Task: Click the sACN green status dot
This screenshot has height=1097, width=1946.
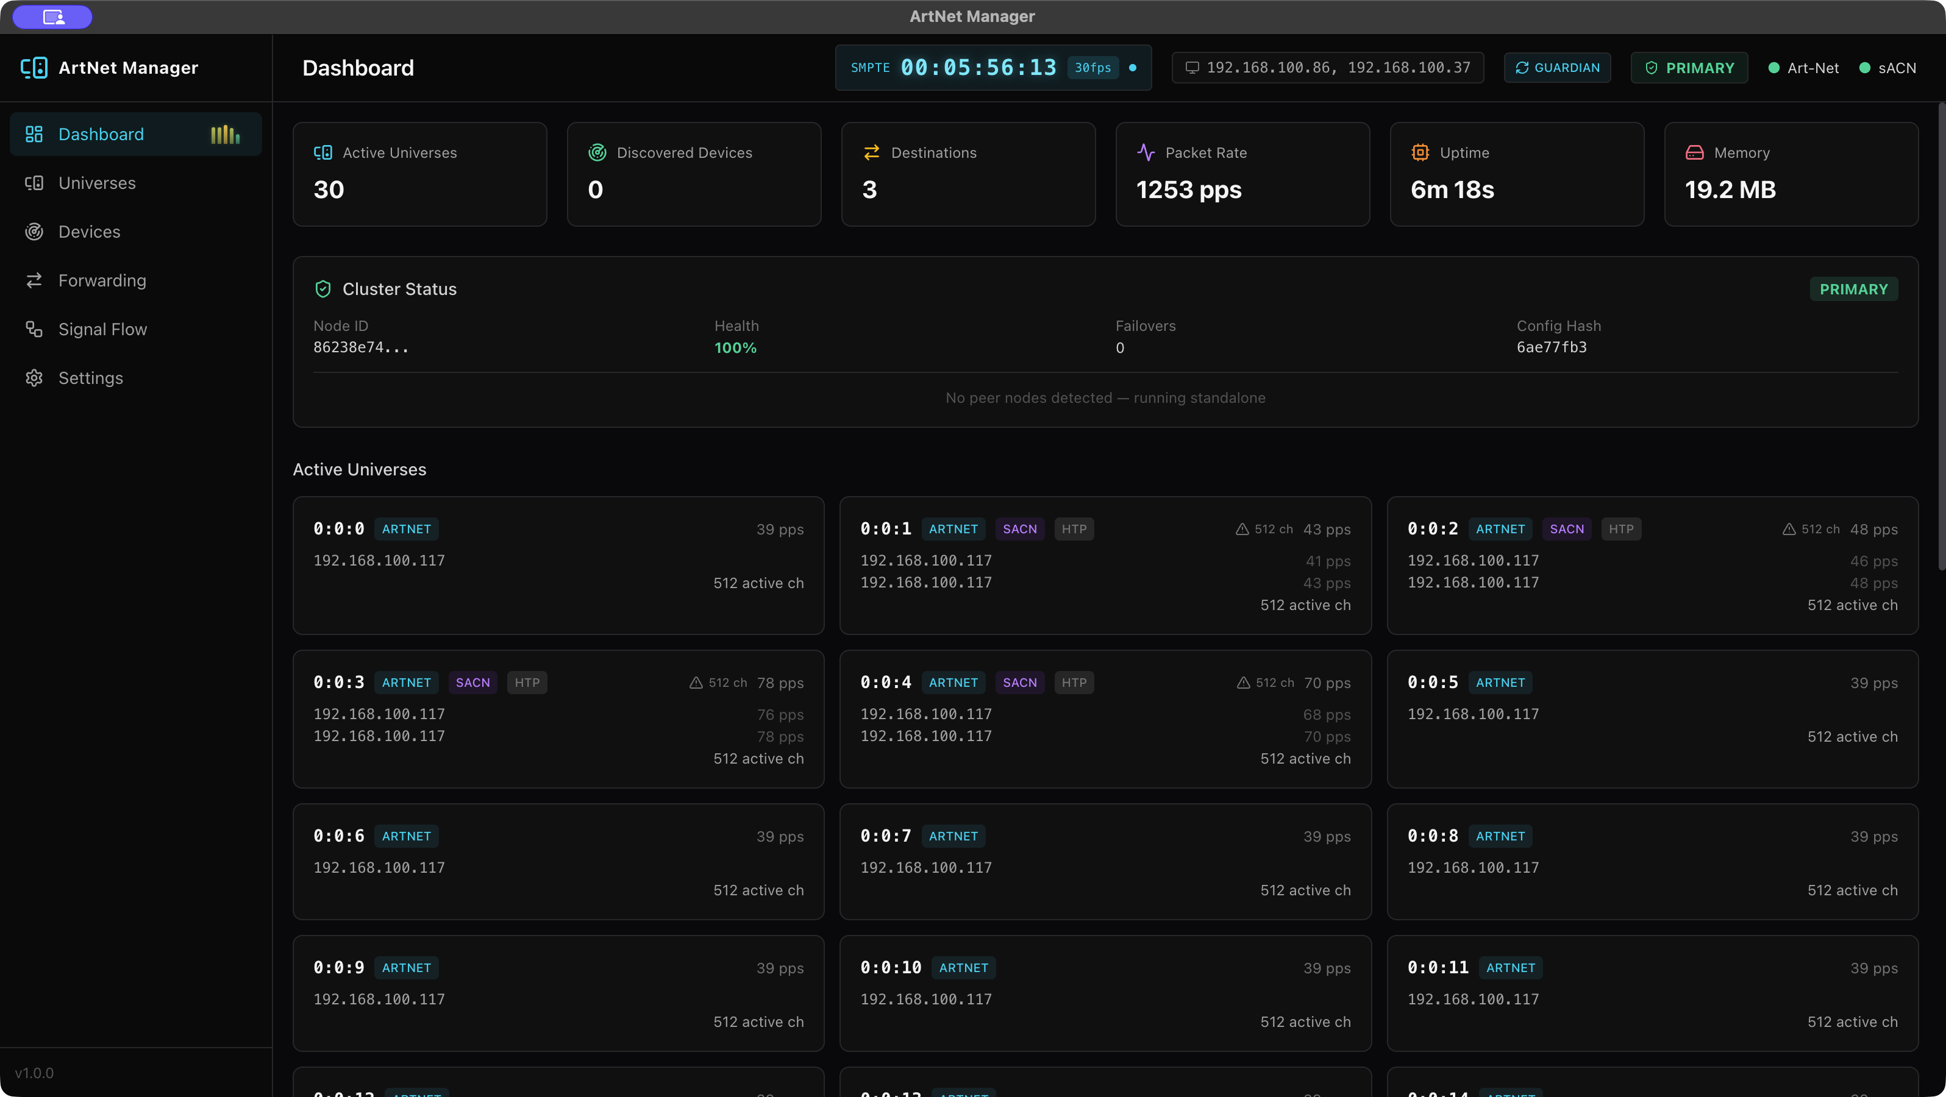Action: point(1864,68)
